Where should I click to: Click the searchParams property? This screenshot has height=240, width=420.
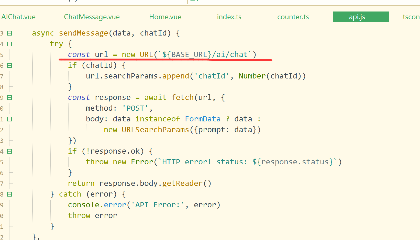(x=131, y=76)
